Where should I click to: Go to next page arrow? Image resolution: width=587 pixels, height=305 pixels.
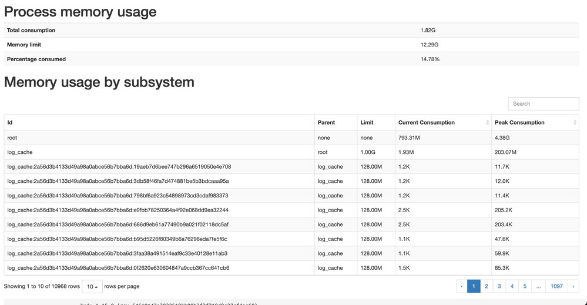pyautogui.click(x=573, y=286)
